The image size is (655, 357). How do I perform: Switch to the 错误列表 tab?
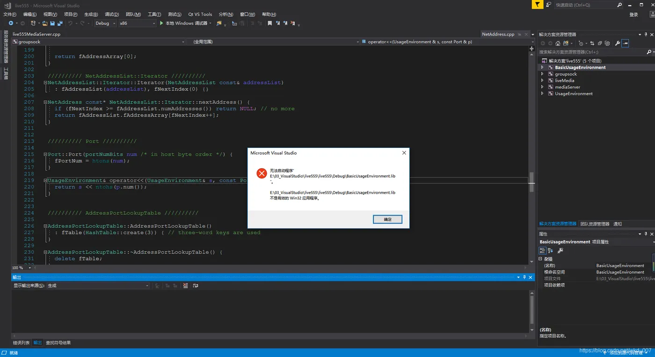tap(21, 343)
